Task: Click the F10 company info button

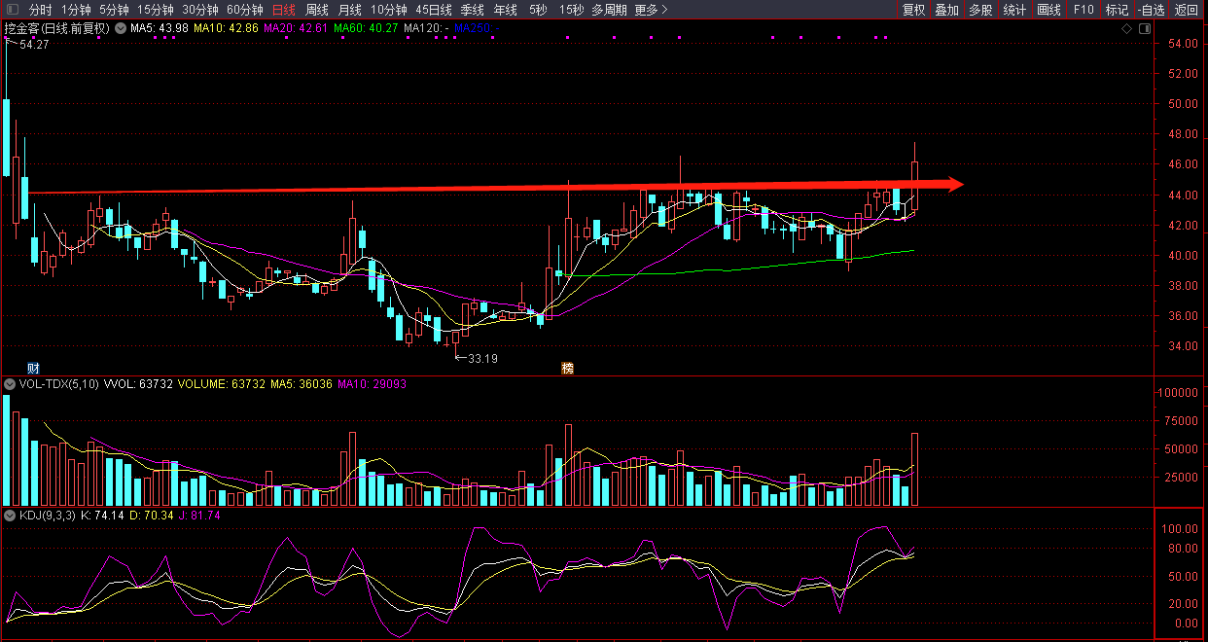Action: tap(1084, 10)
